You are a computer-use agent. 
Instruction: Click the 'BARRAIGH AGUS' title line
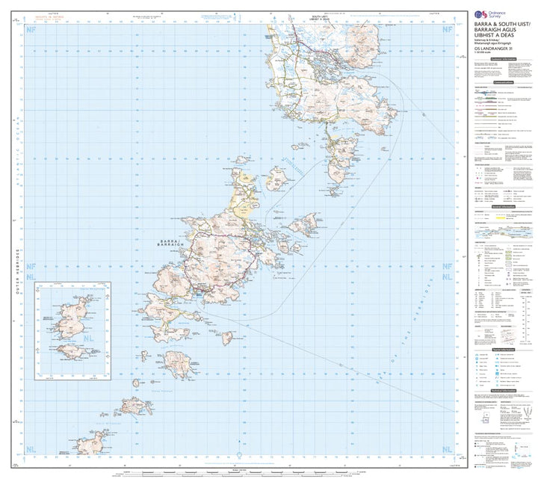tap(495, 30)
